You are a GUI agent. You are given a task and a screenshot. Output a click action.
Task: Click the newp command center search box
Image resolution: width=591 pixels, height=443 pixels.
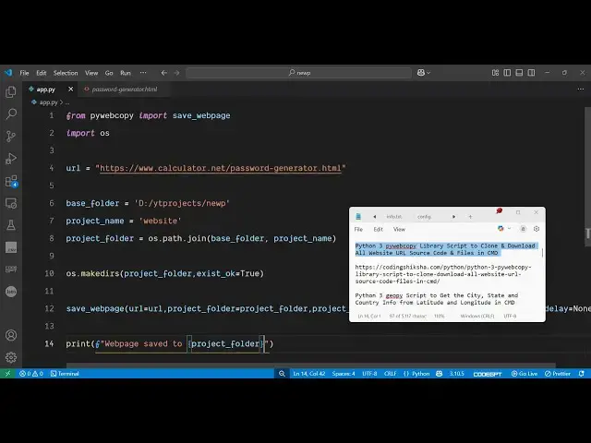(298, 73)
